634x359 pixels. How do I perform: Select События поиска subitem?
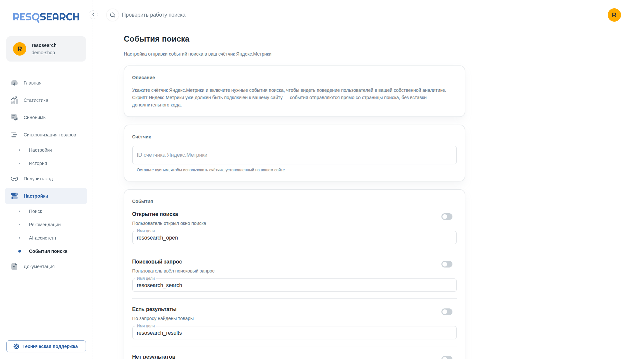click(x=46, y=251)
